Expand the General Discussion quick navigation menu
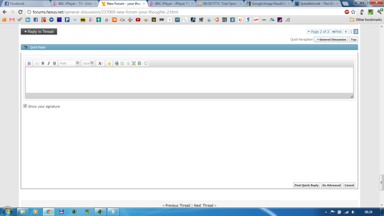Image resolution: width=384 pixels, height=216 pixels. (x=331, y=39)
